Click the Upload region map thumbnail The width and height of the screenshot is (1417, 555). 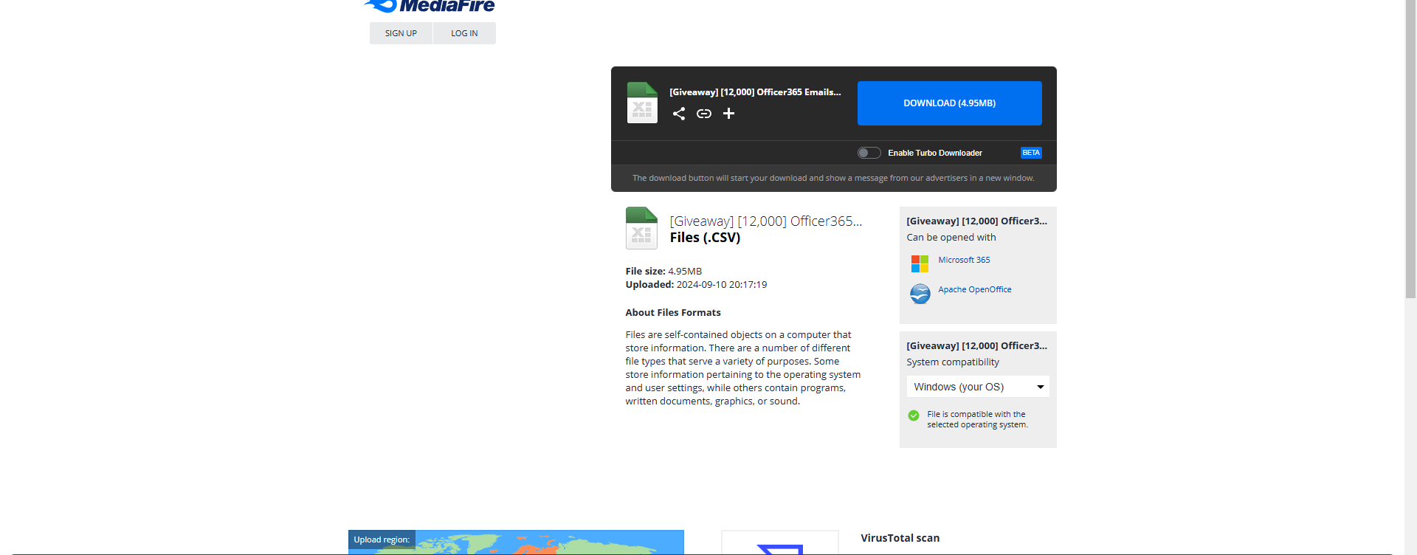click(x=516, y=542)
